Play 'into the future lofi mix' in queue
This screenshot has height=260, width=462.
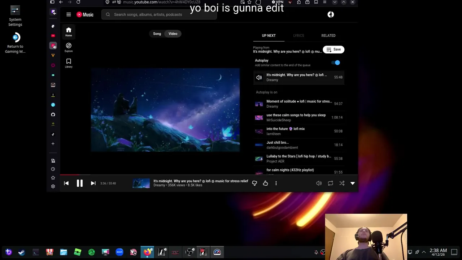[298, 131]
